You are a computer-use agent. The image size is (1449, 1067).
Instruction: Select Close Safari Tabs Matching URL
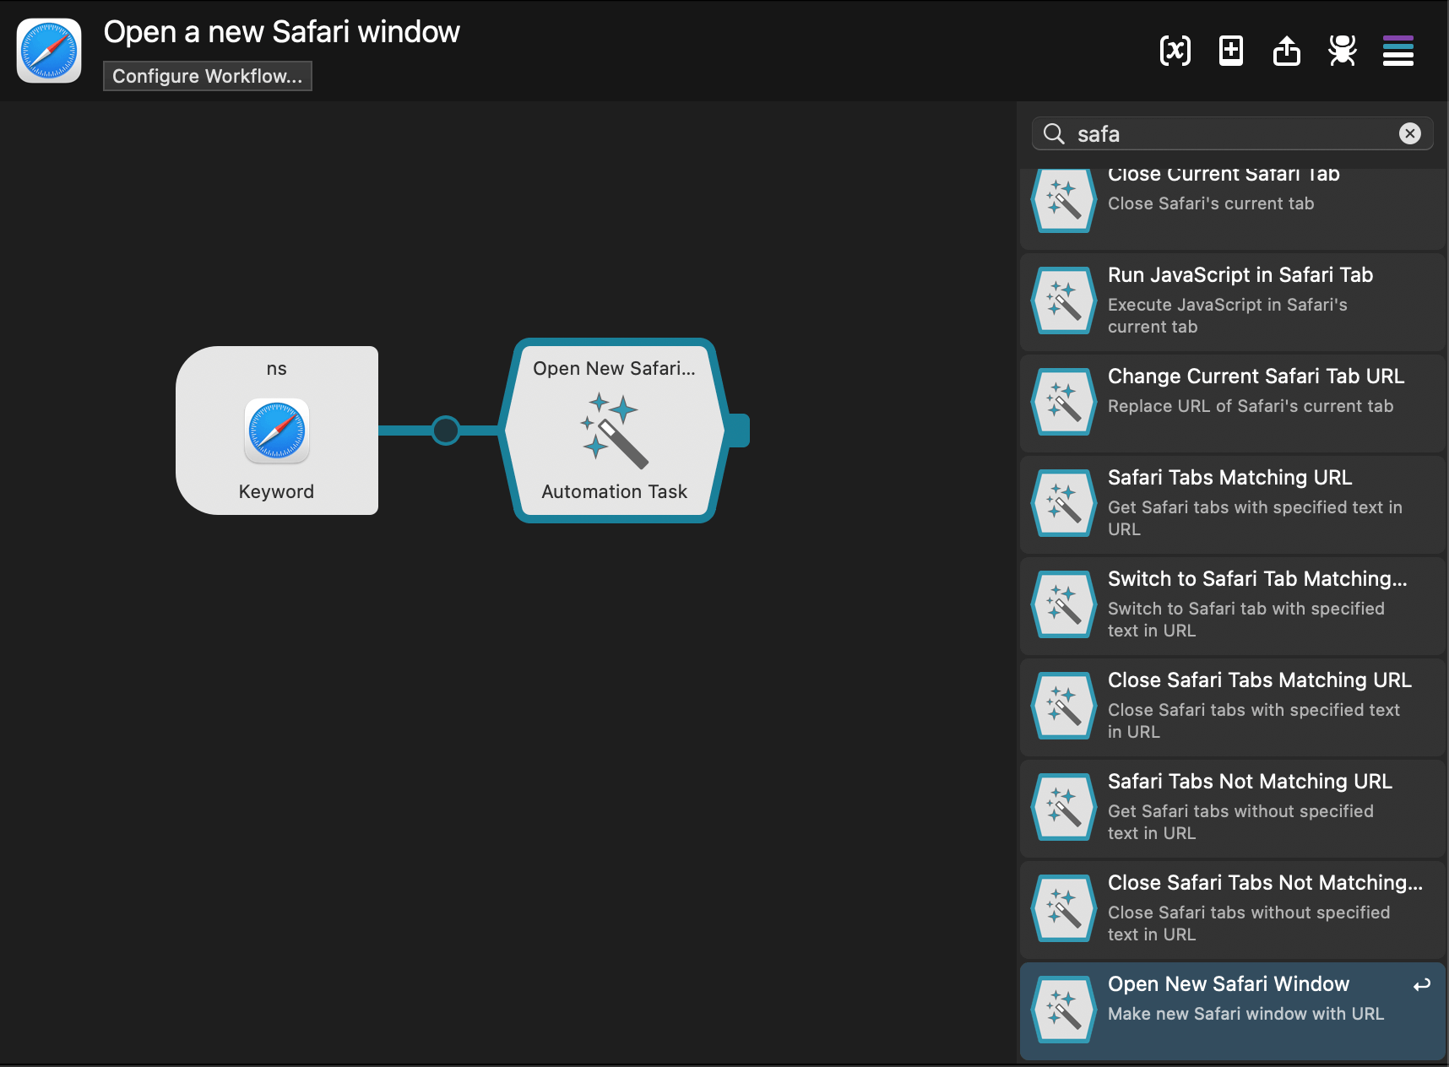pyautogui.click(x=1233, y=705)
